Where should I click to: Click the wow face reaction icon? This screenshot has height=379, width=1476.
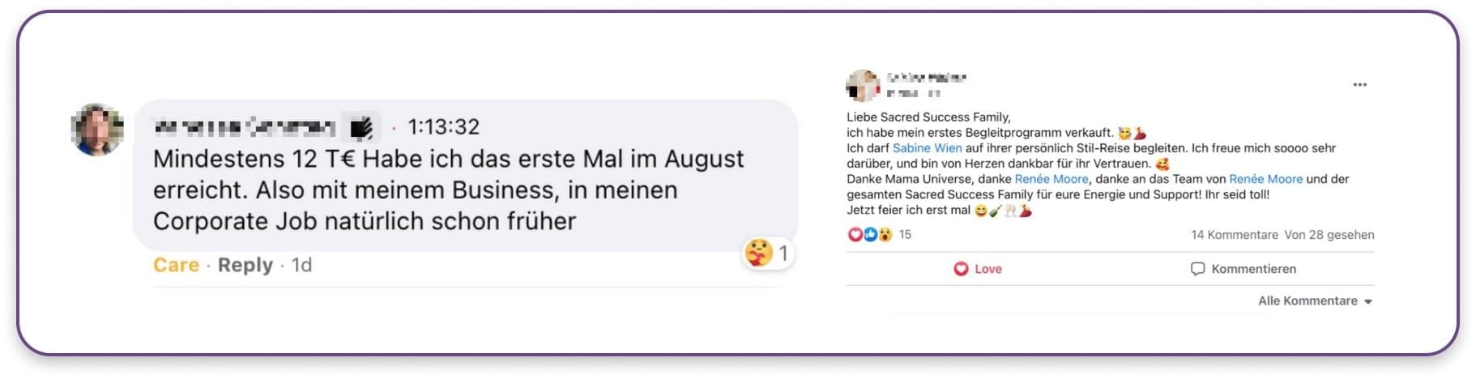885,235
